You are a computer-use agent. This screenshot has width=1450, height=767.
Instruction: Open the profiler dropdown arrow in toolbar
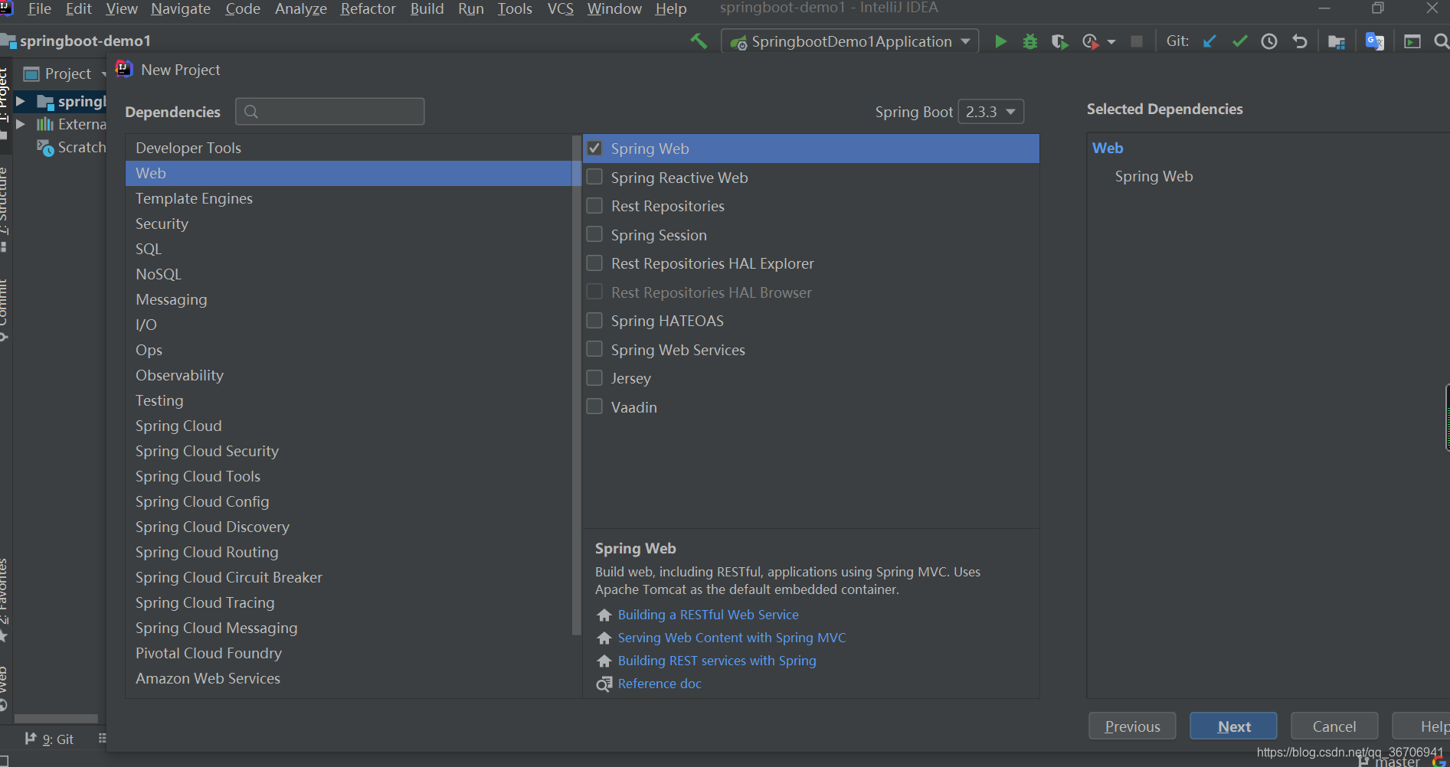tap(1111, 42)
